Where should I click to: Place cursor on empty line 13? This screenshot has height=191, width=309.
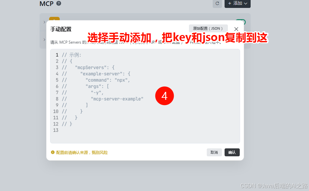145,130
